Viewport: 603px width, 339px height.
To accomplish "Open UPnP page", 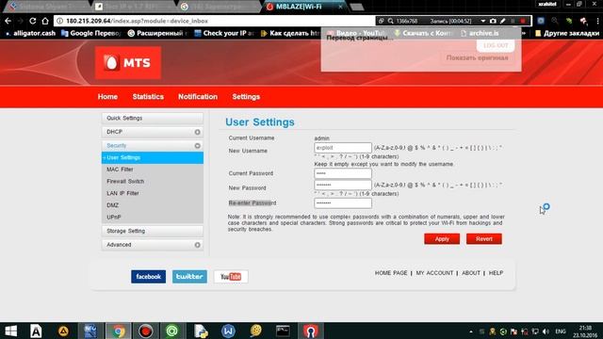I will coord(114,218).
